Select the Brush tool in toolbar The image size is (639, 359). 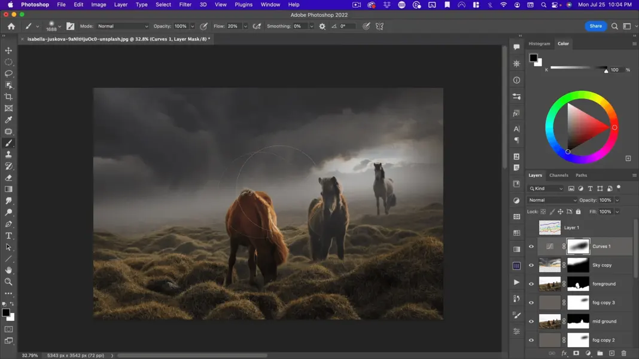pyautogui.click(x=8, y=143)
